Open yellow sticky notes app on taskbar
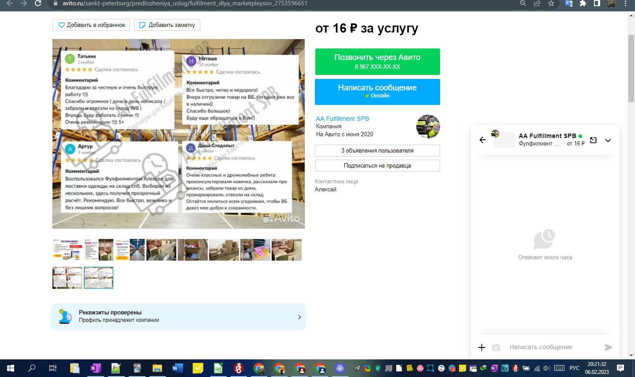This screenshot has height=377, width=635. coord(198,368)
